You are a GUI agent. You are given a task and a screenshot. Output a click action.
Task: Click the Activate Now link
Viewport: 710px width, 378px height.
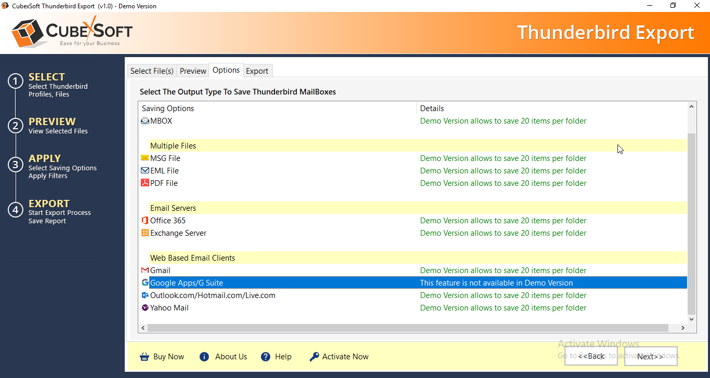pos(345,357)
